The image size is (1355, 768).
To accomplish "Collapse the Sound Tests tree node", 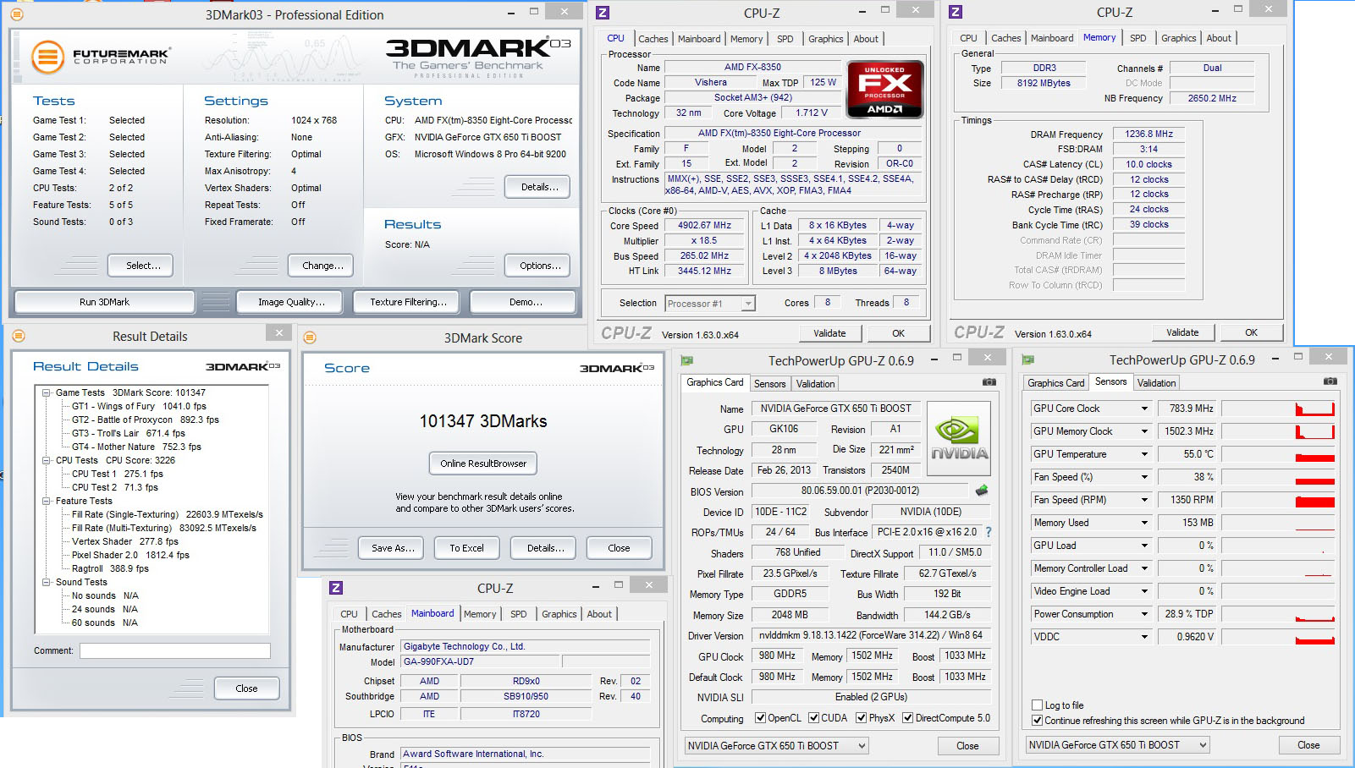I will [x=47, y=582].
